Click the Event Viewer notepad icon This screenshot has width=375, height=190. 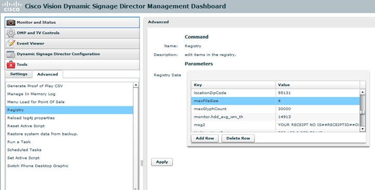11,44
